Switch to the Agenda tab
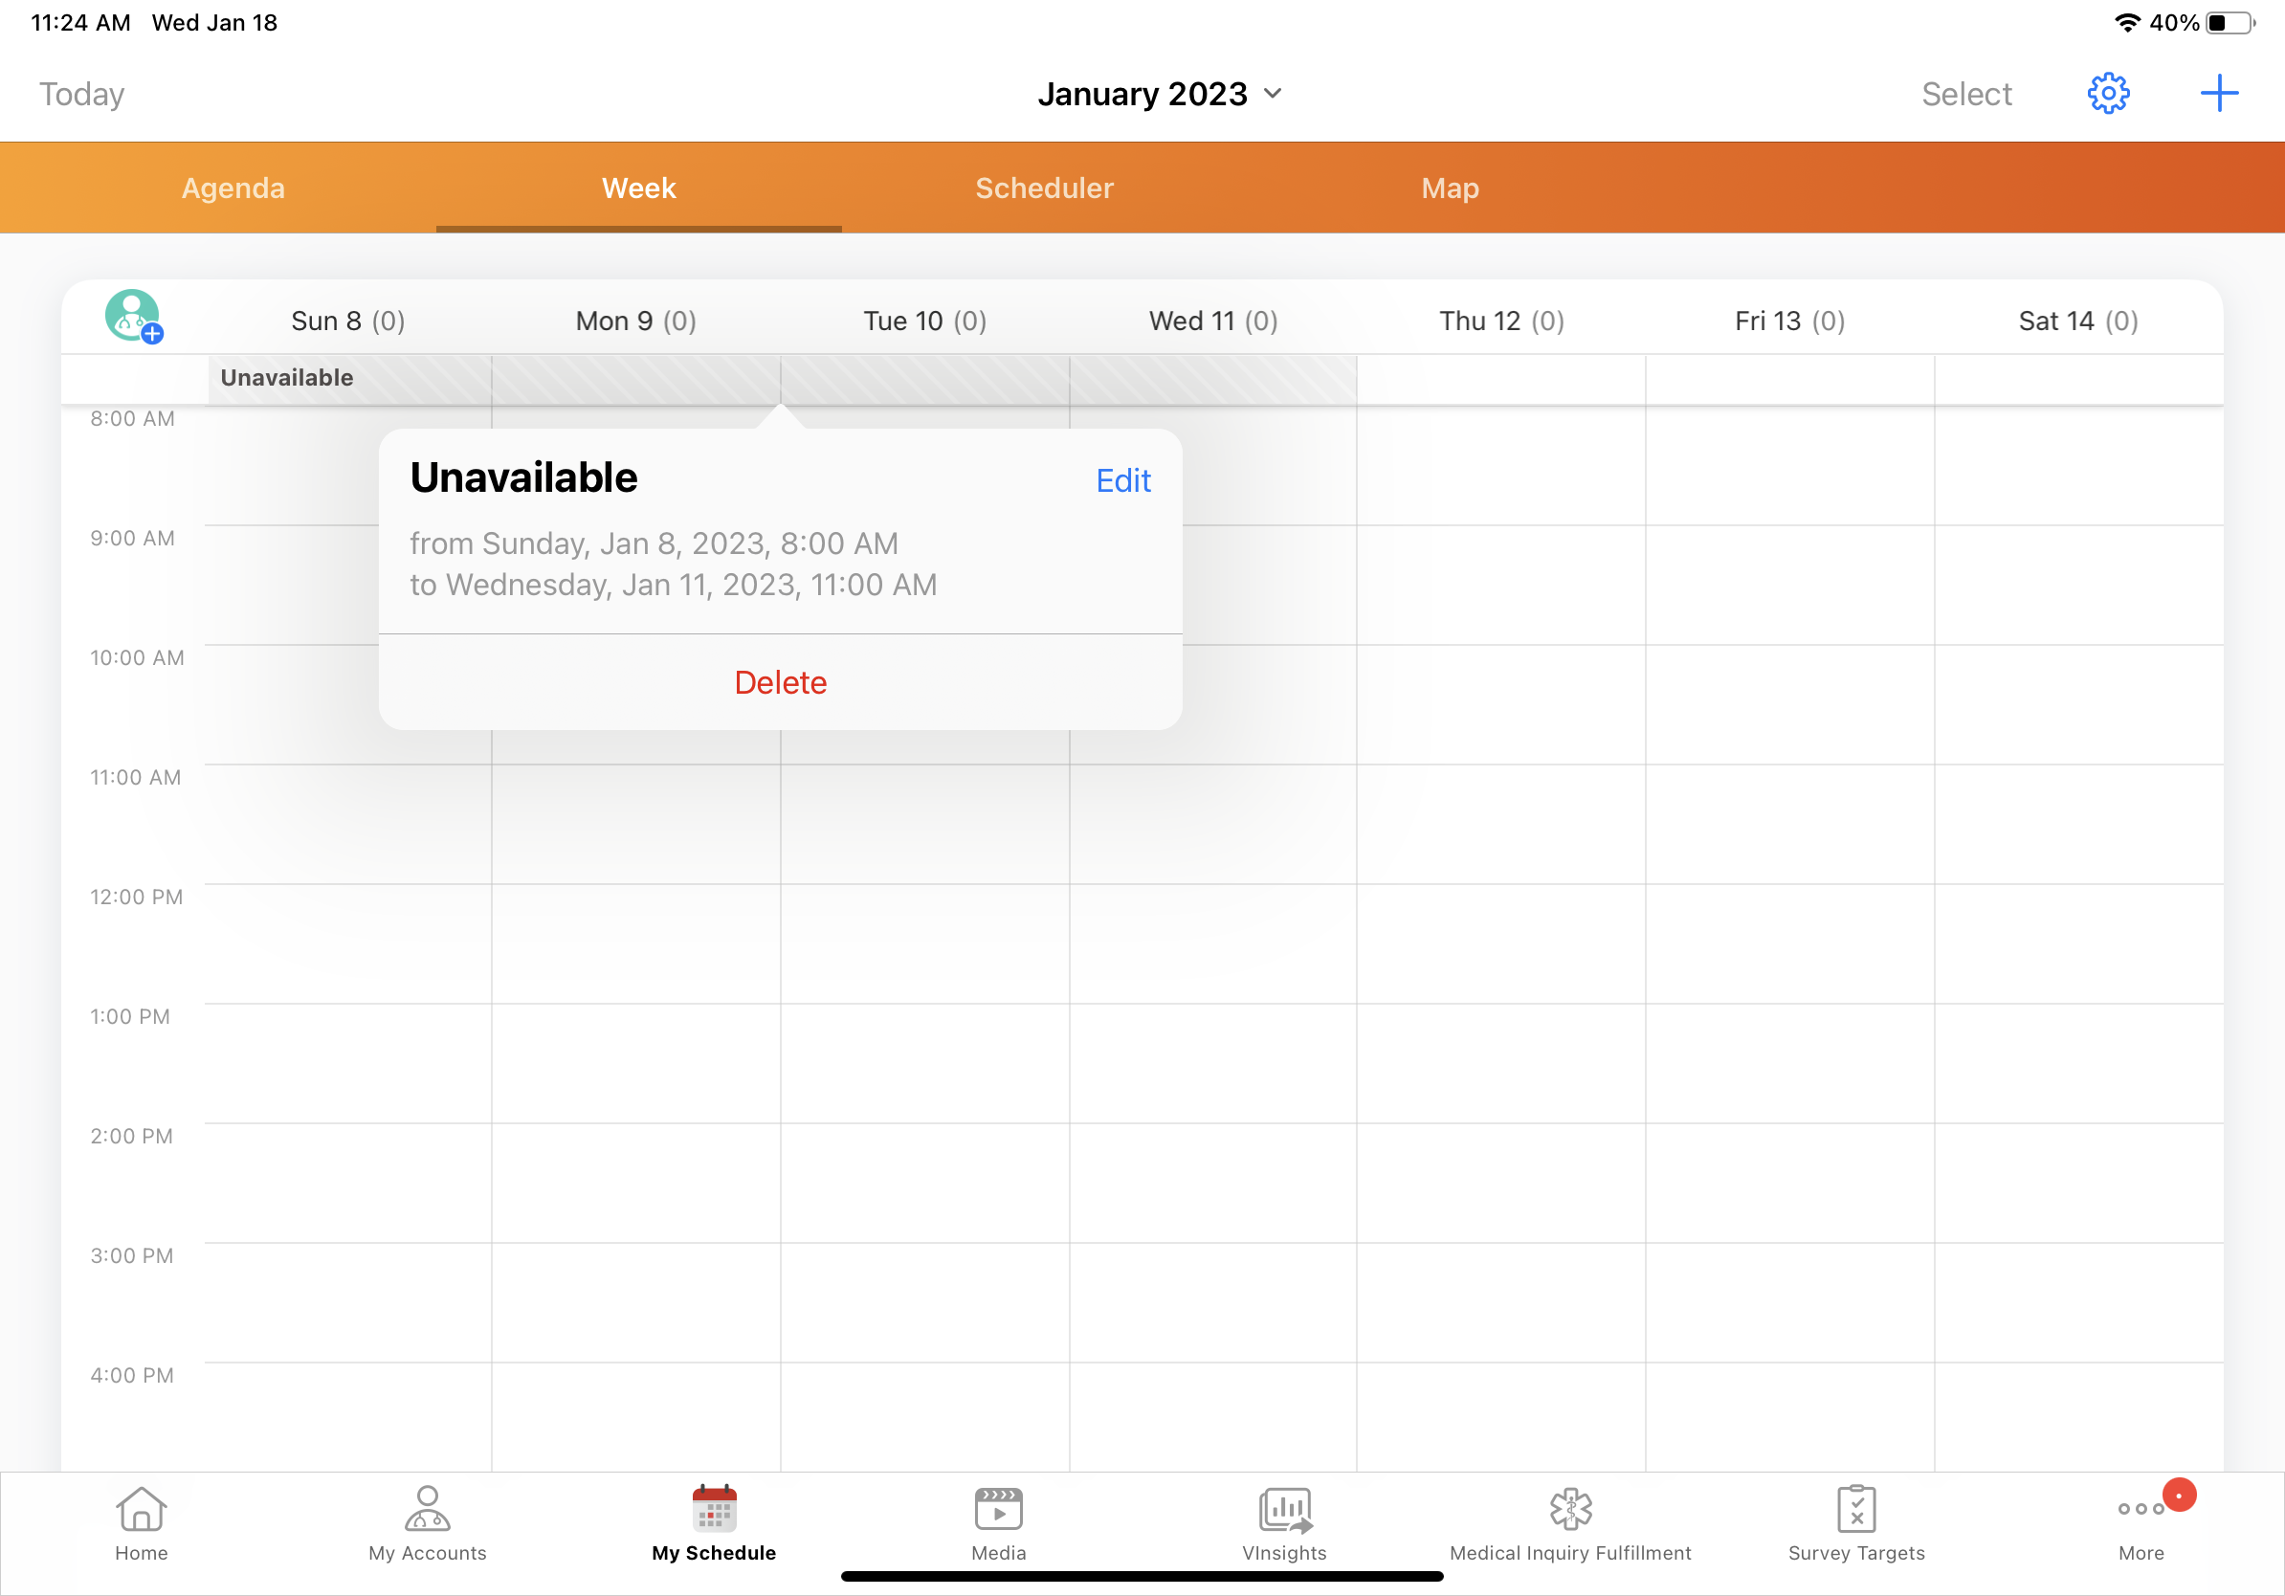2285x1596 pixels. tap(233, 188)
